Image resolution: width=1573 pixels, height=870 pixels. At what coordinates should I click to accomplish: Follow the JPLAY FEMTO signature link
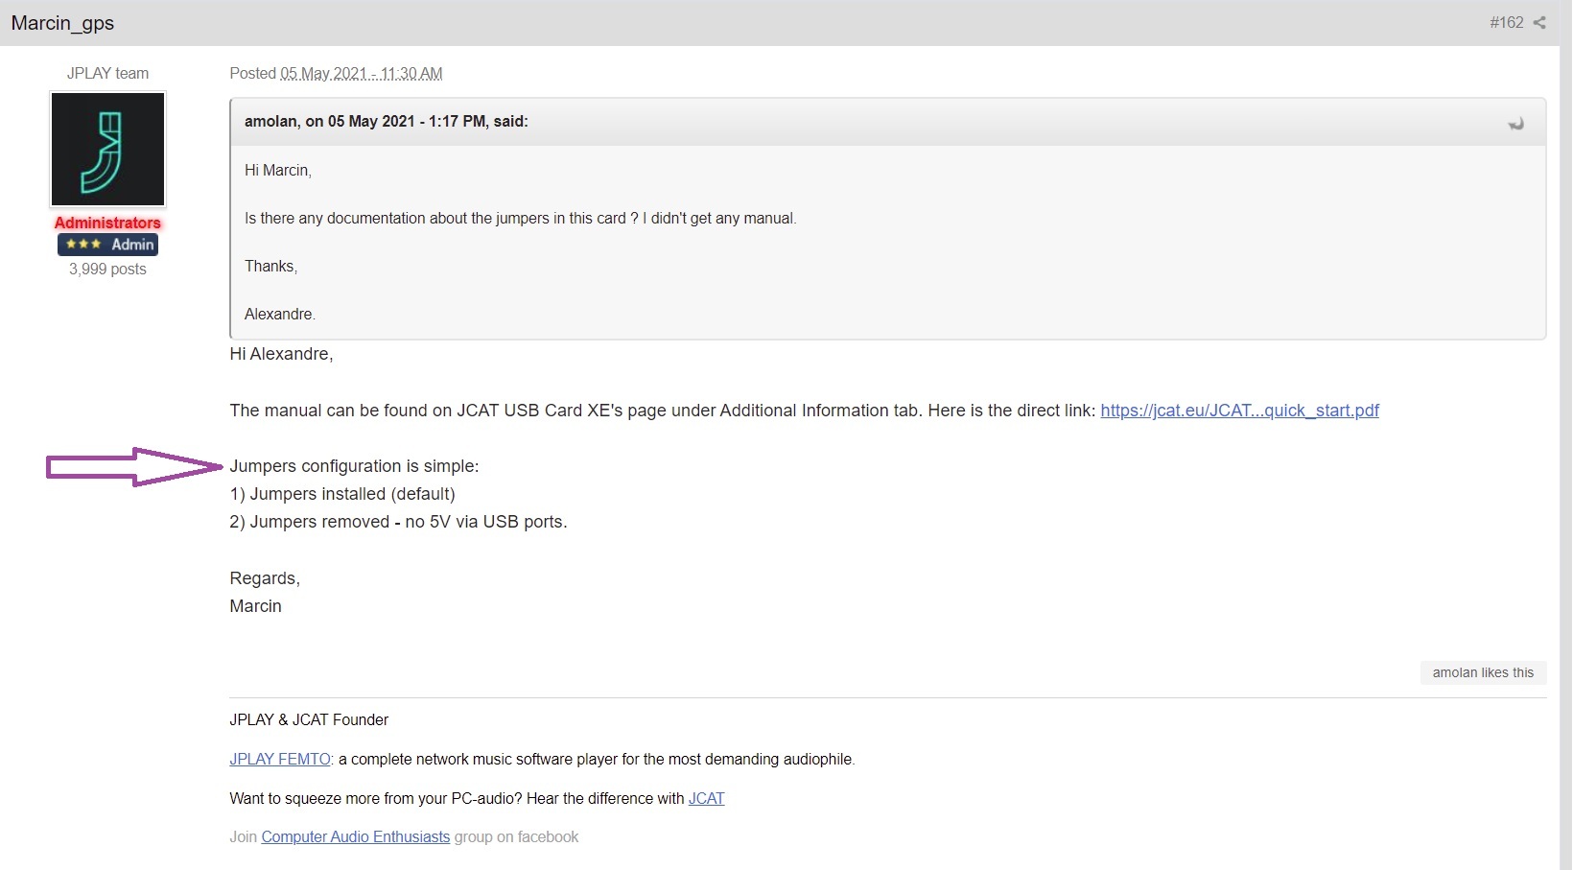pyautogui.click(x=280, y=760)
